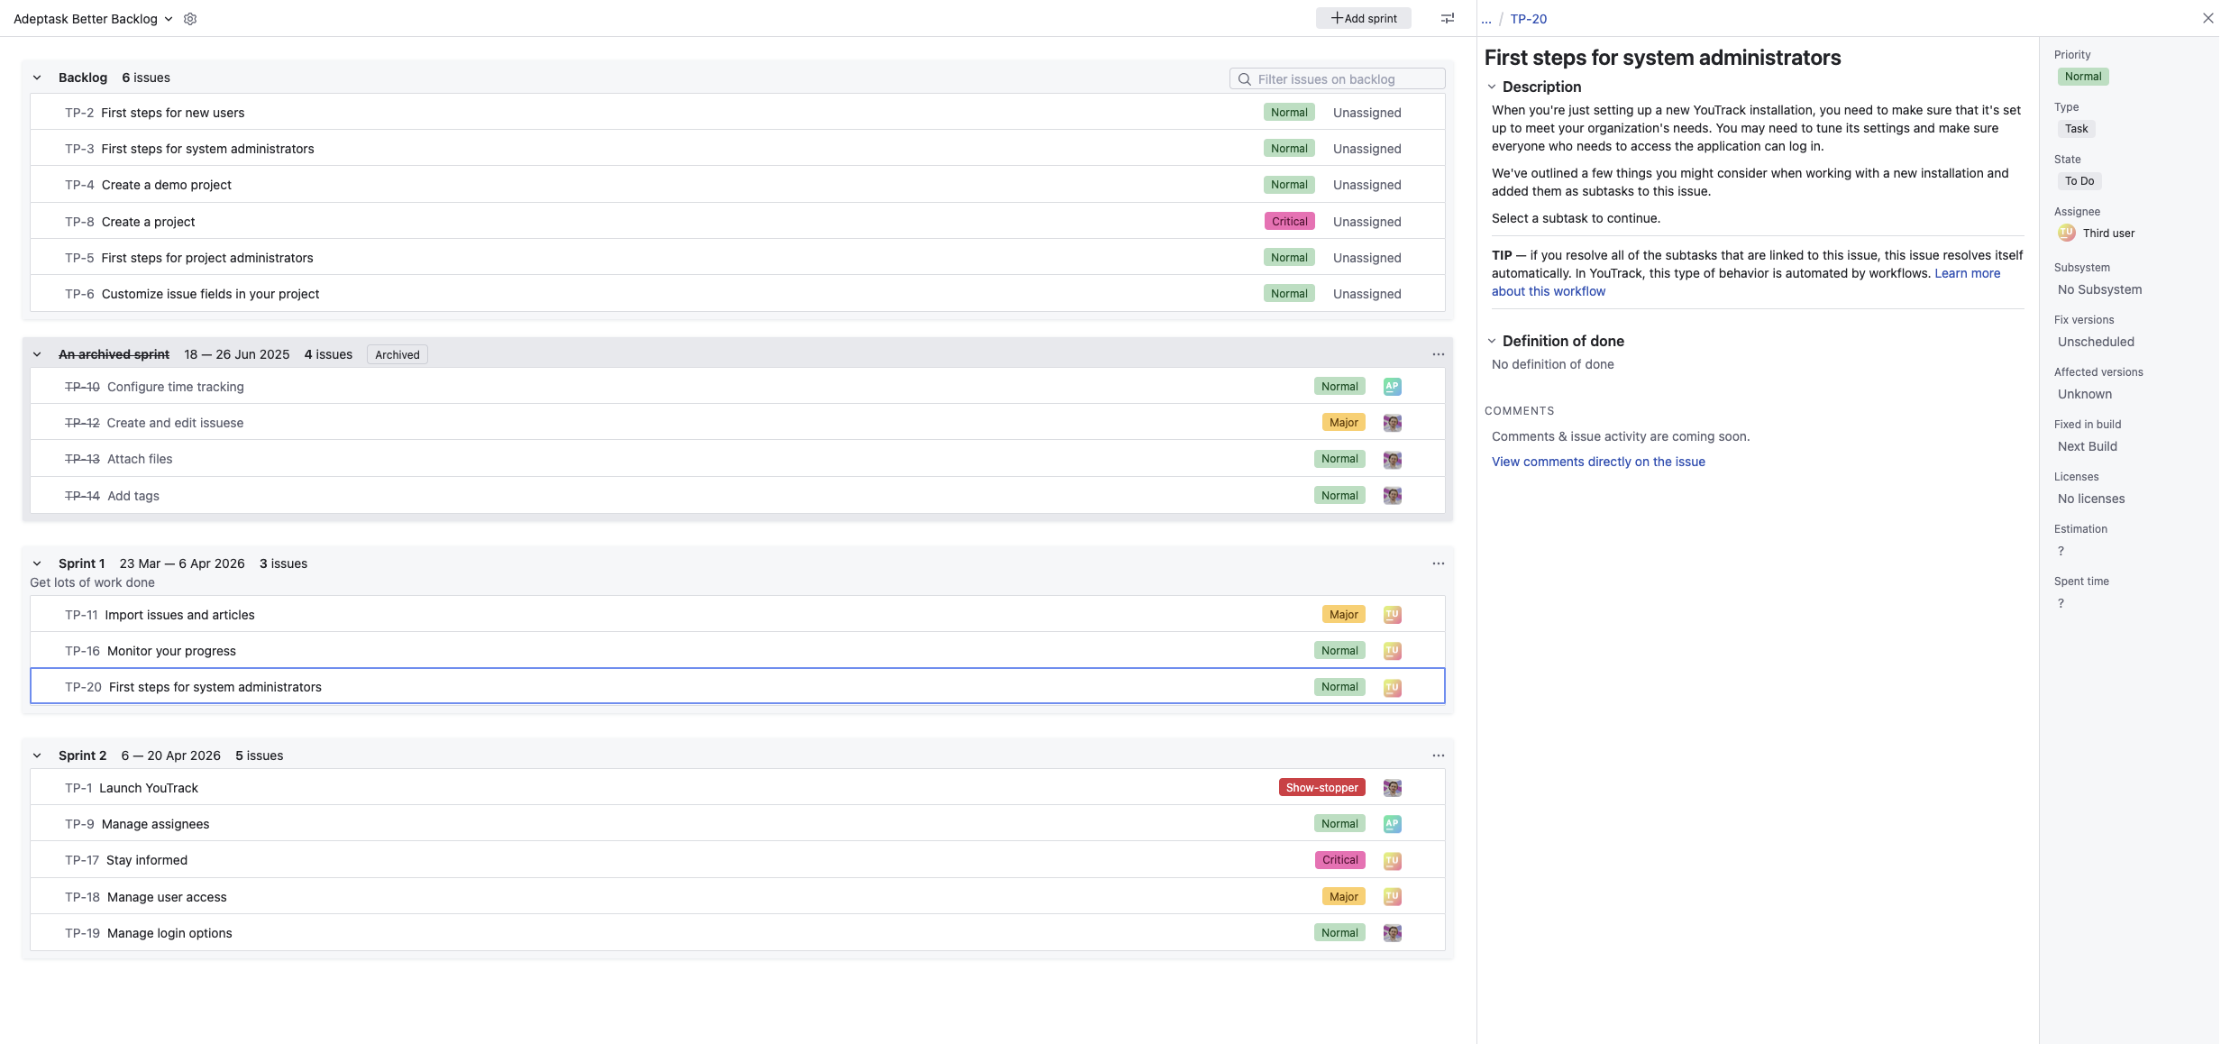2221x1044 pixels.
Task: Click the Estimation question mark value
Action: (x=2061, y=551)
